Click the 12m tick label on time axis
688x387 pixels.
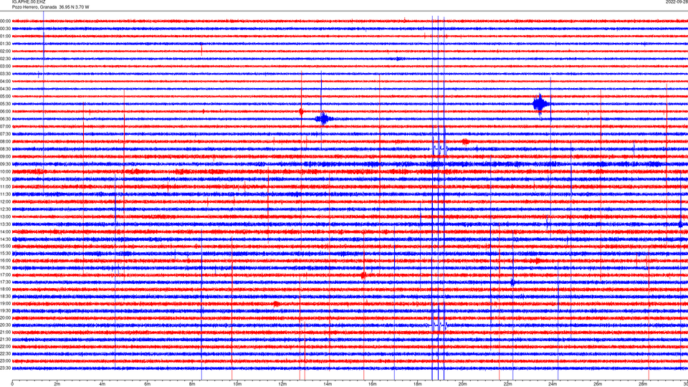282,384
